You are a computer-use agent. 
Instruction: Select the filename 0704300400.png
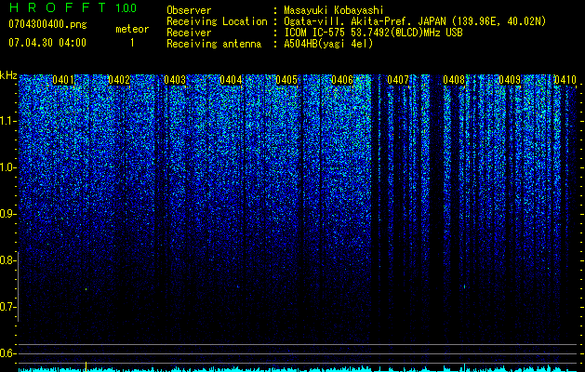pyautogui.click(x=47, y=25)
